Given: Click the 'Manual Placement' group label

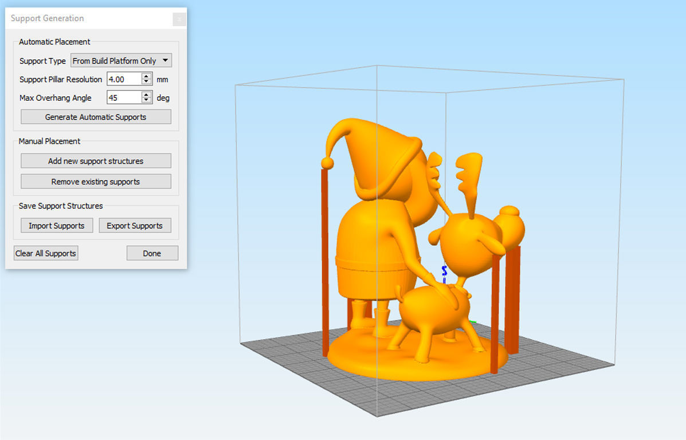Looking at the screenshot, I should pyautogui.click(x=49, y=142).
